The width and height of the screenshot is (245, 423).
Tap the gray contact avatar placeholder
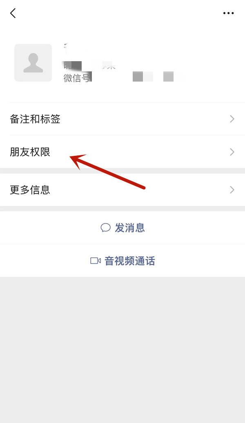[33, 63]
